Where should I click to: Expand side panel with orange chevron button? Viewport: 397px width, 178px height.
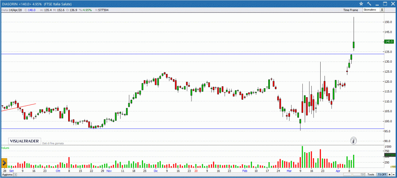[4, 163]
